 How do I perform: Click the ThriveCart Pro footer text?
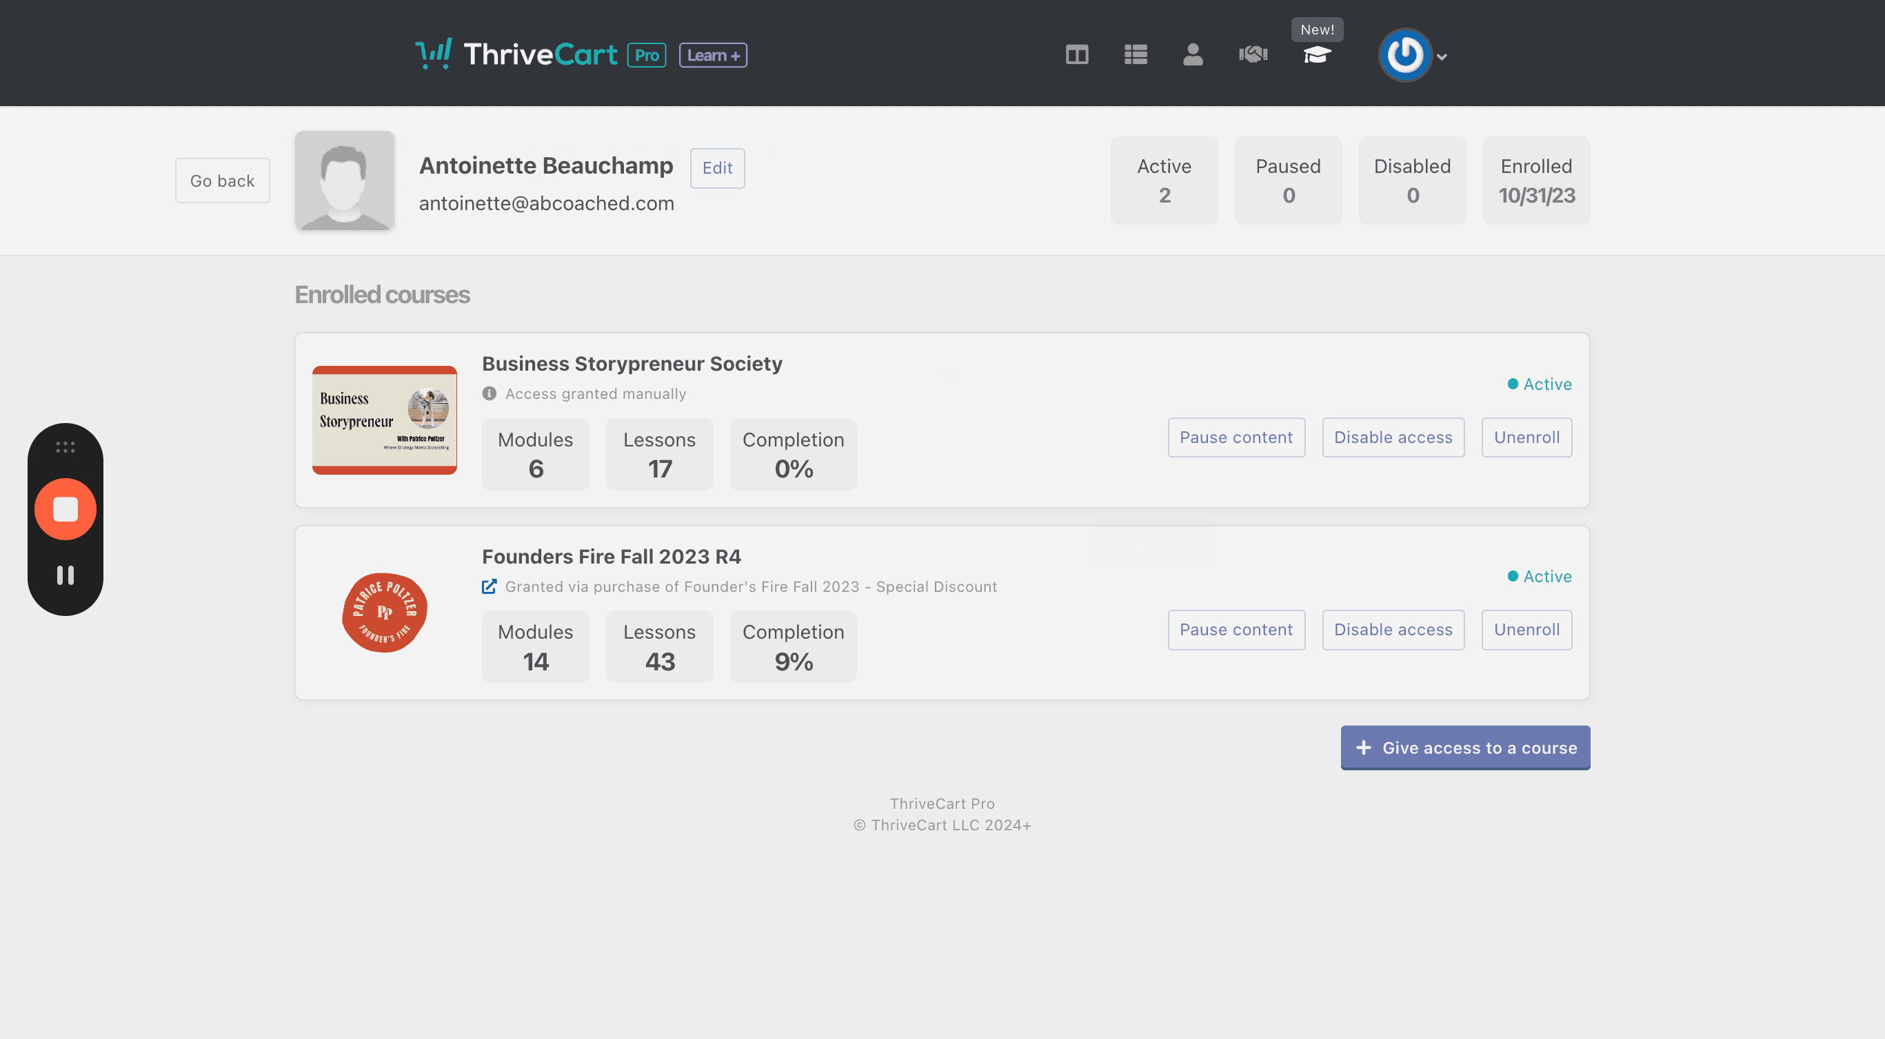pyautogui.click(x=942, y=803)
